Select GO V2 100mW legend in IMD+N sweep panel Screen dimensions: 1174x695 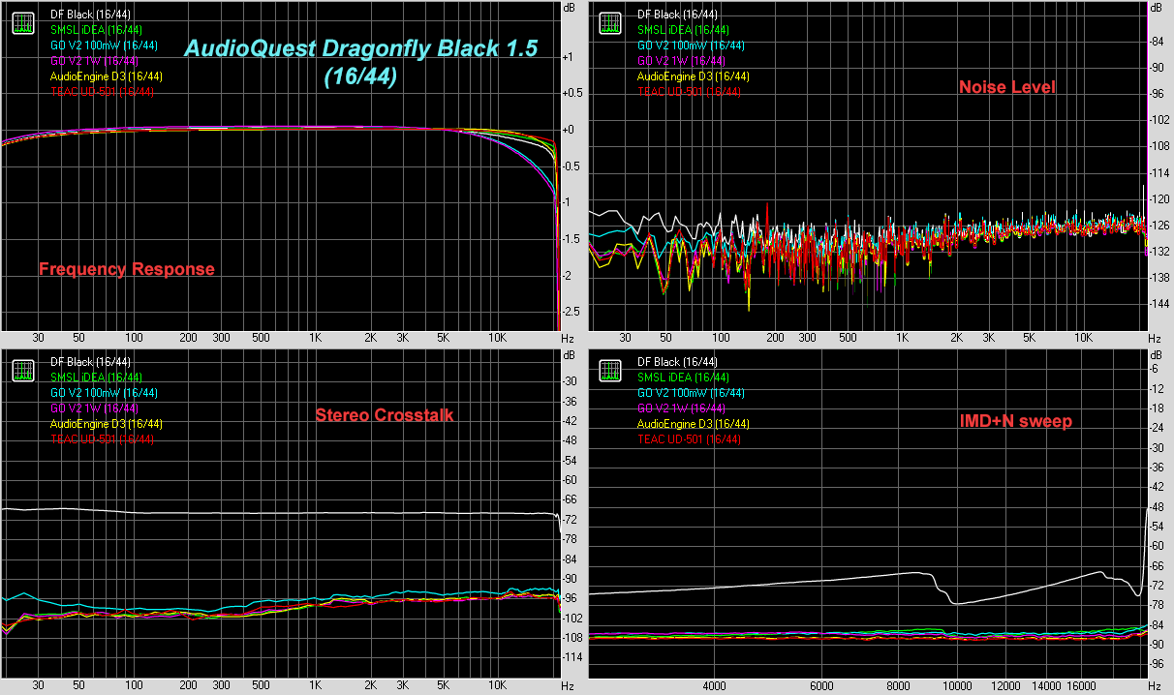691,393
